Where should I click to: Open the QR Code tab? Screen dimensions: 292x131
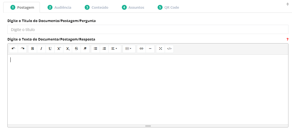(168, 7)
